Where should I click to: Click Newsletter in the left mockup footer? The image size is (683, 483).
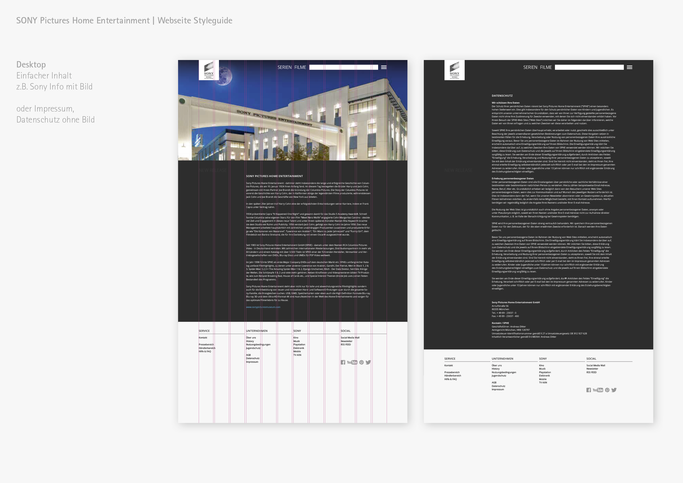(x=346, y=341)
